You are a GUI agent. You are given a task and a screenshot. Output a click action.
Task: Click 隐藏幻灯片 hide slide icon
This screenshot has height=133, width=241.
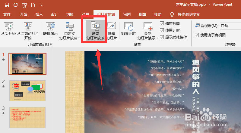coord(112,26)
